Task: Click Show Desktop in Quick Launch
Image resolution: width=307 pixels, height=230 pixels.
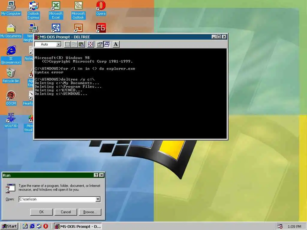Action: tap(25, 226)
